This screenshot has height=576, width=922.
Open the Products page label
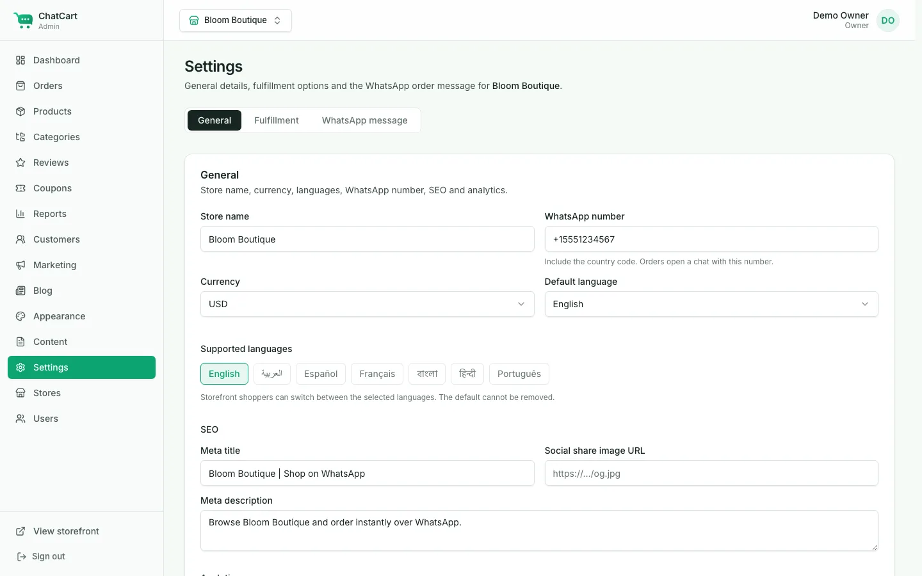(53, 111)
